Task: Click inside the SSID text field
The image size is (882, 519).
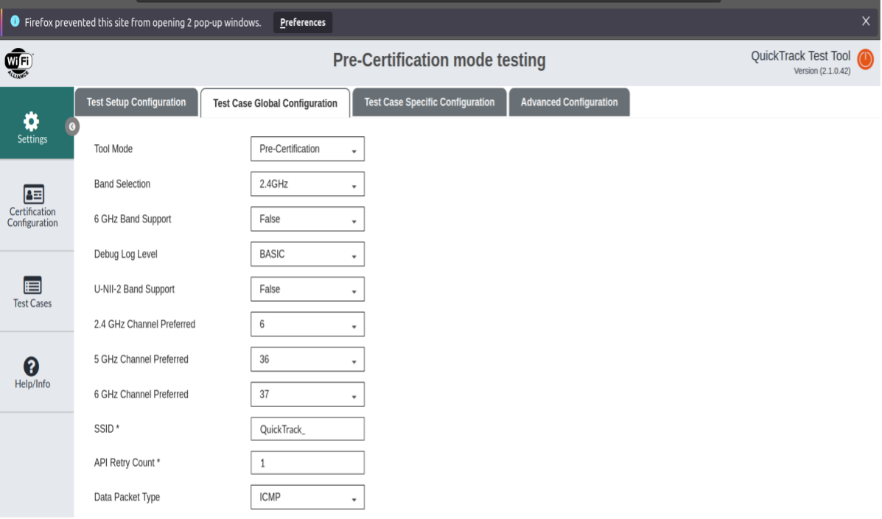Action: click(x=307, y=428)
